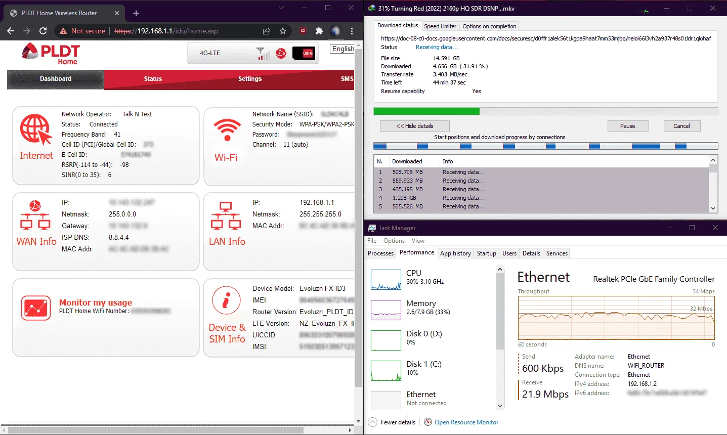Click the connections list scroll down arrow
The height and width of the screenshot is (435, 727).
pyautogui.click(x=713, y=208)
